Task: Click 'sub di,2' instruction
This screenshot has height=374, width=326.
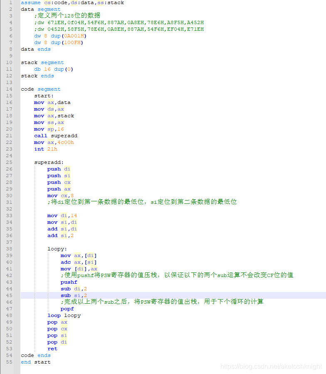Action: coord(74,289)
